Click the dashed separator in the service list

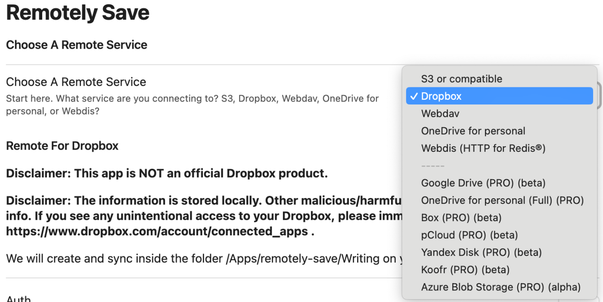(x=432, y=166)
